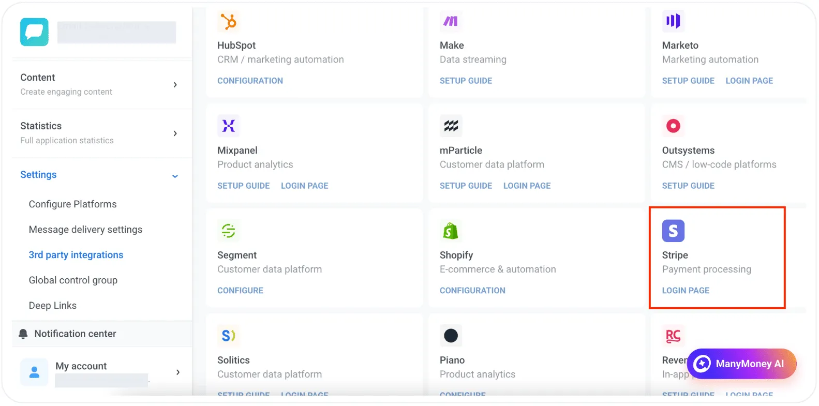
Task: Click "Data streaming" description text
Action: 473,59
